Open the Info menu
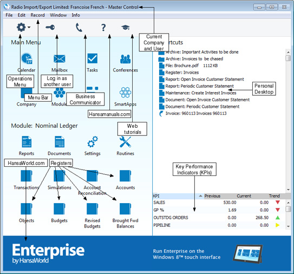Viewport: 294px width, 274px height. [x=76, y=15]
